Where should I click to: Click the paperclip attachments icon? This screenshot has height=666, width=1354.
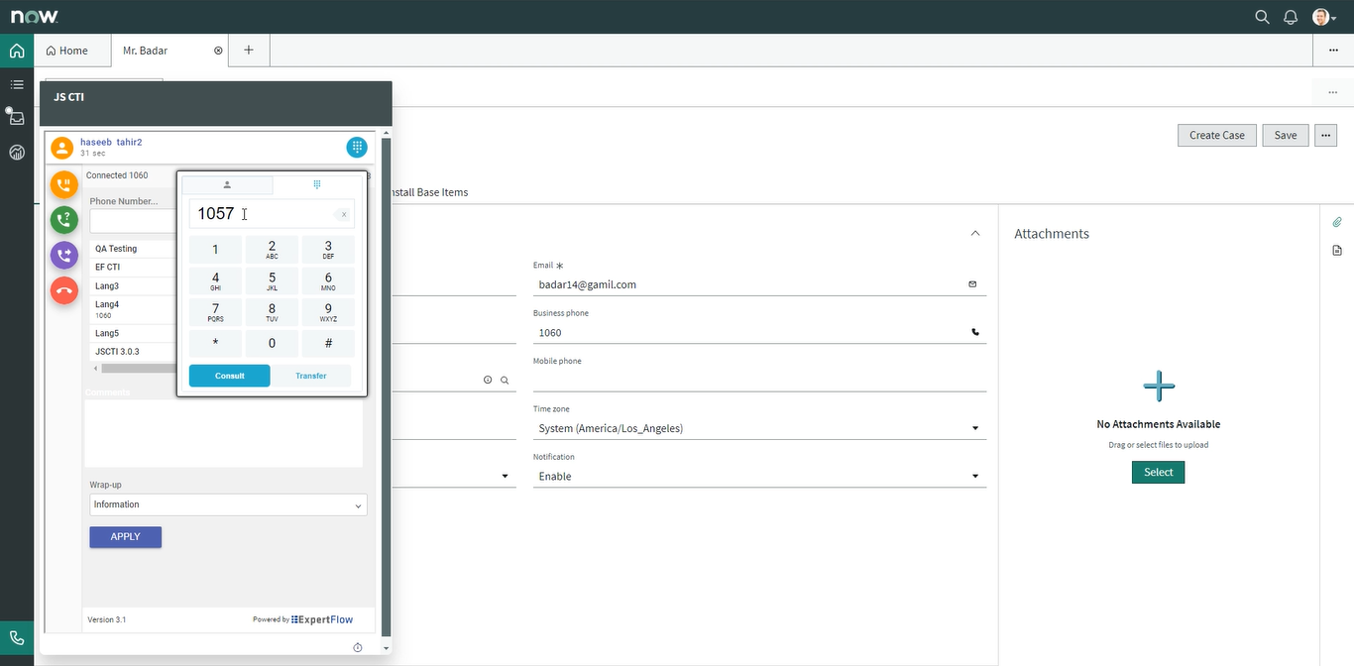tap(1336, 222)
